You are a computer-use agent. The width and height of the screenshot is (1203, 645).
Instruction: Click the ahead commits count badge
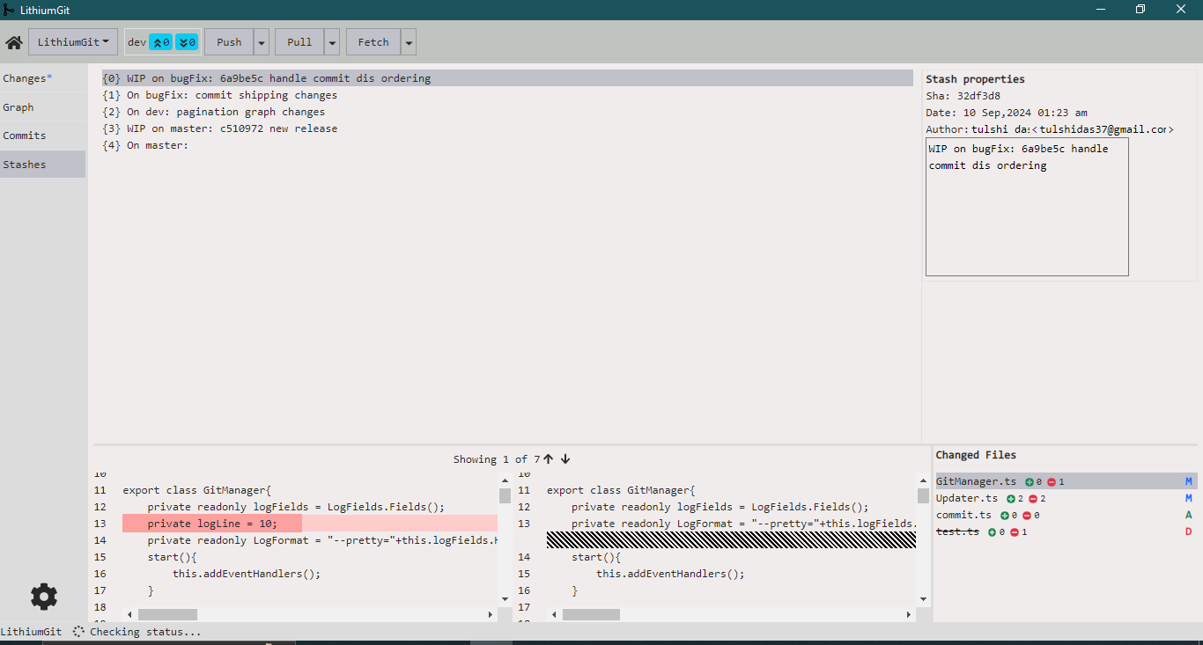[x=161, y=42]
